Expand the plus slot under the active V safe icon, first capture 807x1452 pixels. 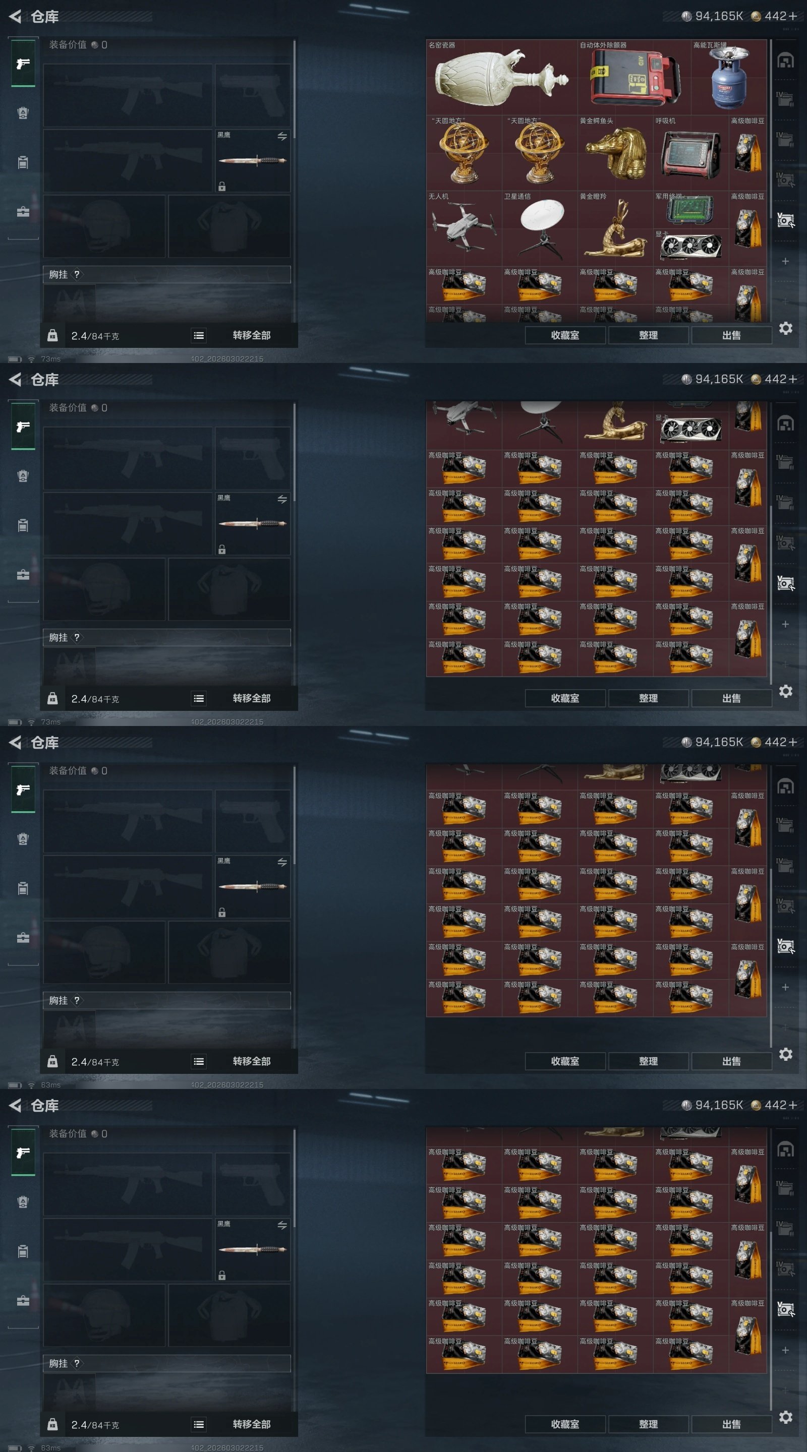[x=785, y=261]
